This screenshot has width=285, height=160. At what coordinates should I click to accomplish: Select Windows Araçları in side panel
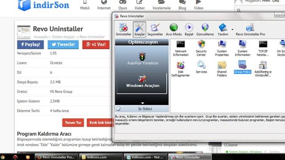[x=142, y=83]
